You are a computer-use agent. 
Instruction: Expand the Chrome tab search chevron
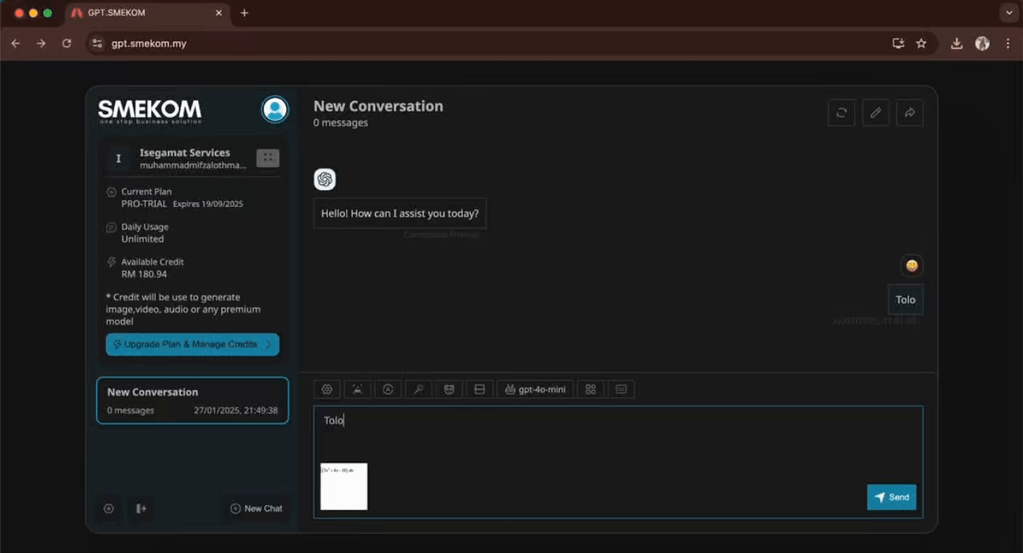point(1008,13)
